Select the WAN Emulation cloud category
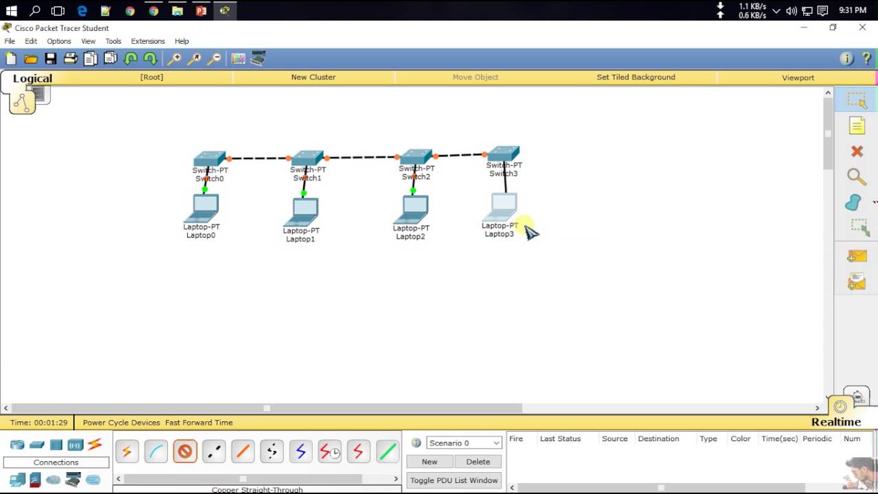The image size is (878, 494). 54,480
